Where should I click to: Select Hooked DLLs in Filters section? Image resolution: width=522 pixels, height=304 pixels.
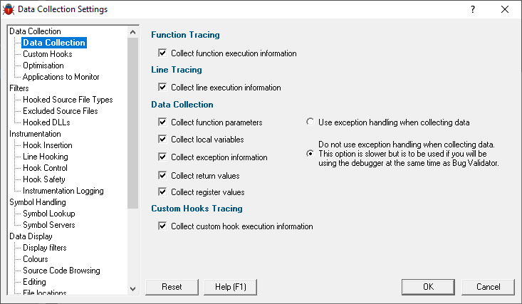(46, 122)
